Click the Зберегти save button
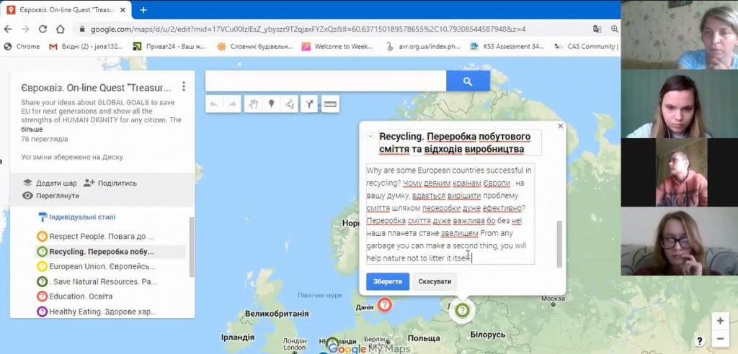Image resolution: width=738 pixels, height=354 pixels. click(388, 281)
